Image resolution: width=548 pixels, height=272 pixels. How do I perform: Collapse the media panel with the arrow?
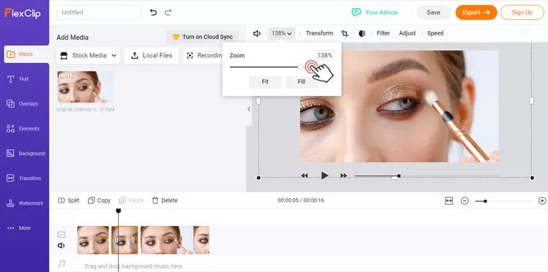(x=249, y=109)
